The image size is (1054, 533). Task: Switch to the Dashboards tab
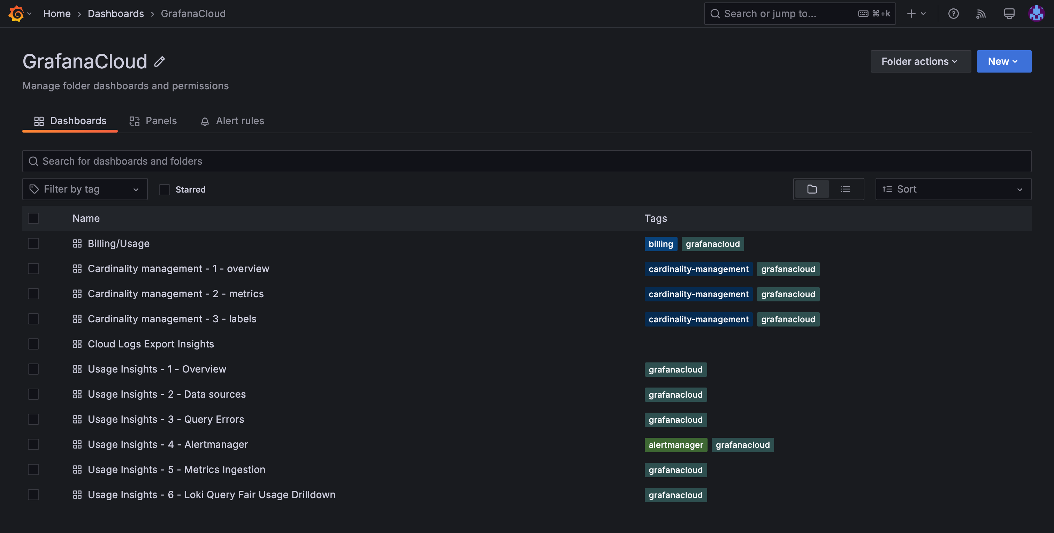(70, 121)
